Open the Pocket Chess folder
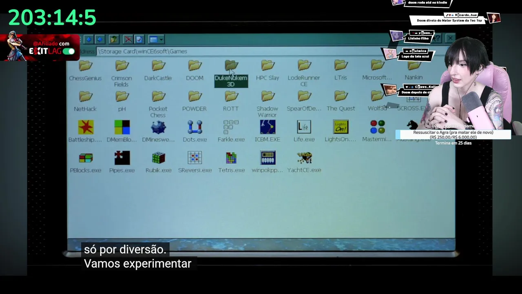 pos(158,104)
